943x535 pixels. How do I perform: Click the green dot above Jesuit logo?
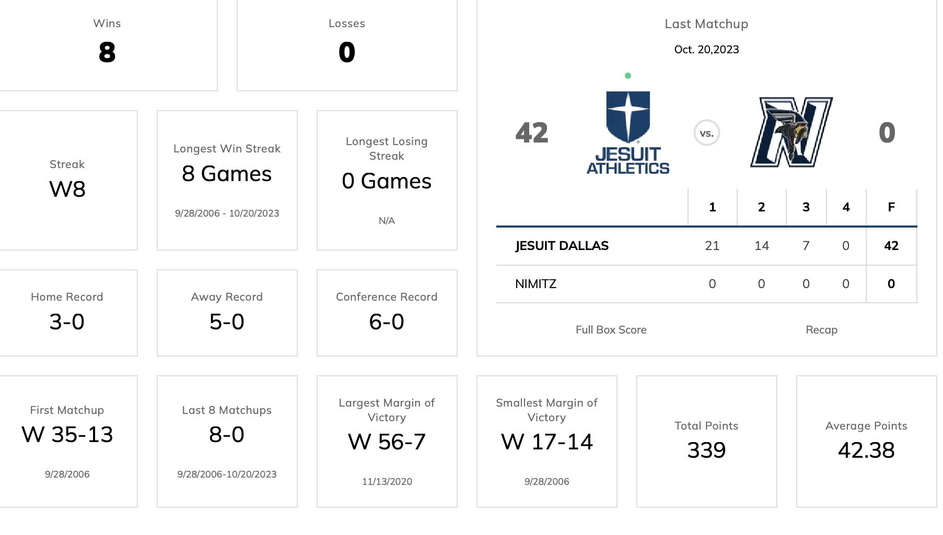[x=628, y=76]
